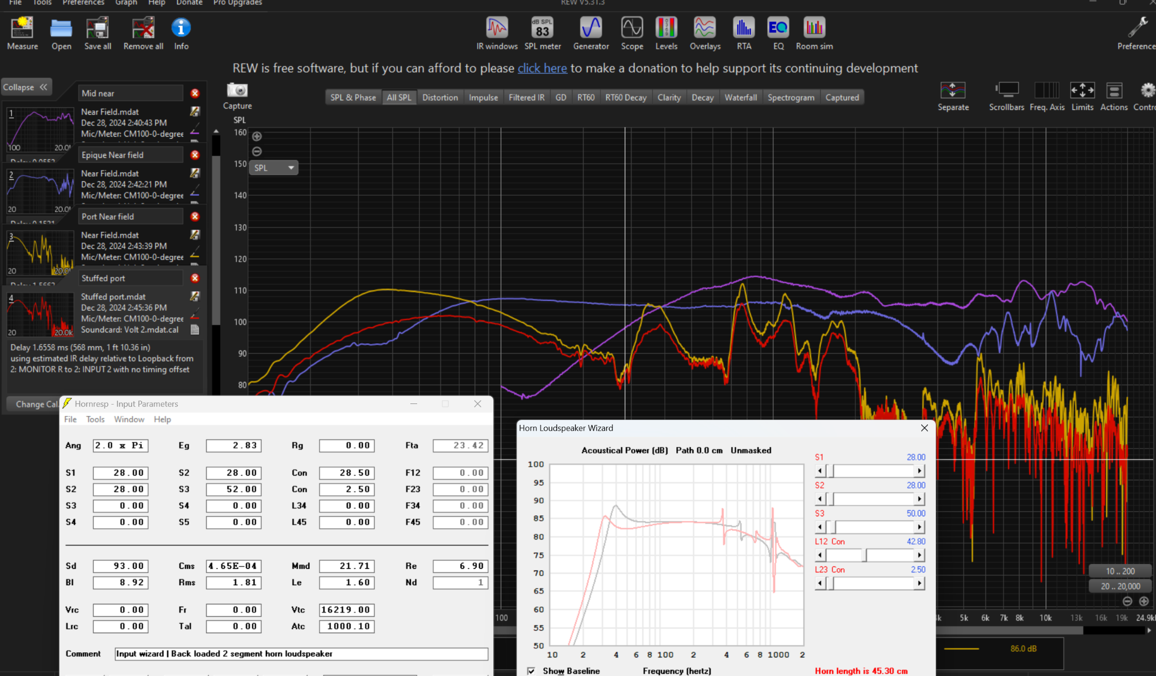Click Ang field in Hornresp

pos(120,446)
